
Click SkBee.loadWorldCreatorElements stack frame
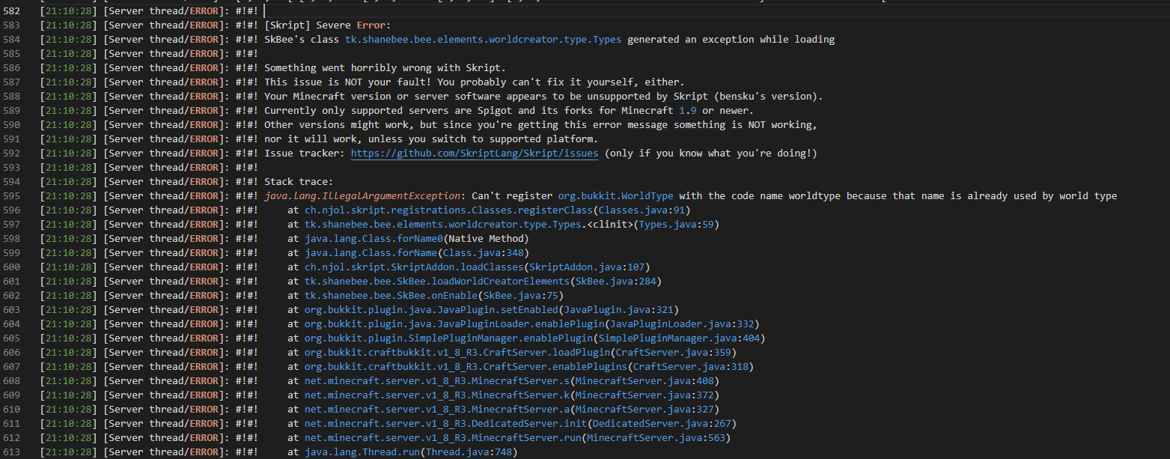click(474, 281)
